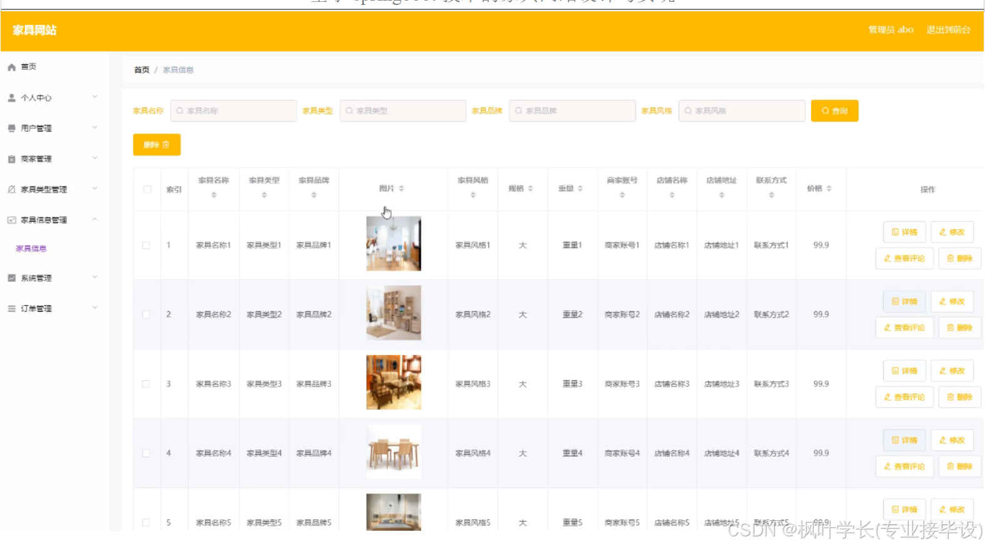985x547 pixels.
Task: Click 修改 for 家具名称2
Action: point(952,301)
